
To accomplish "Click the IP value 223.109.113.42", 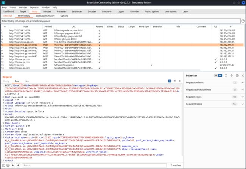I will click(x=227, y=65).
